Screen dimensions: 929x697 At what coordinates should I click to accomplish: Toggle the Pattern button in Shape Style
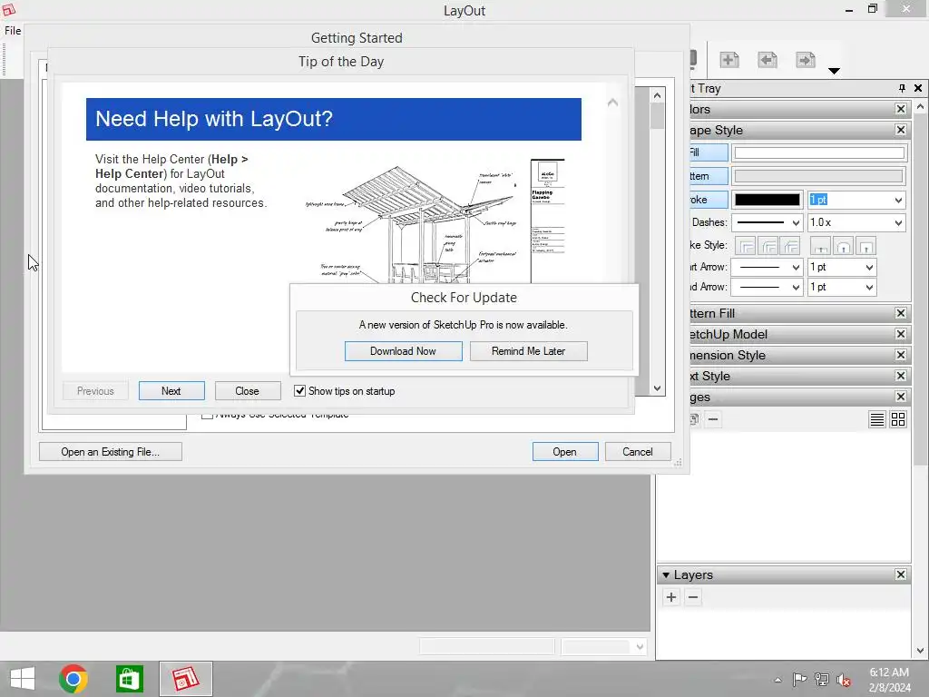click(709, 176)
